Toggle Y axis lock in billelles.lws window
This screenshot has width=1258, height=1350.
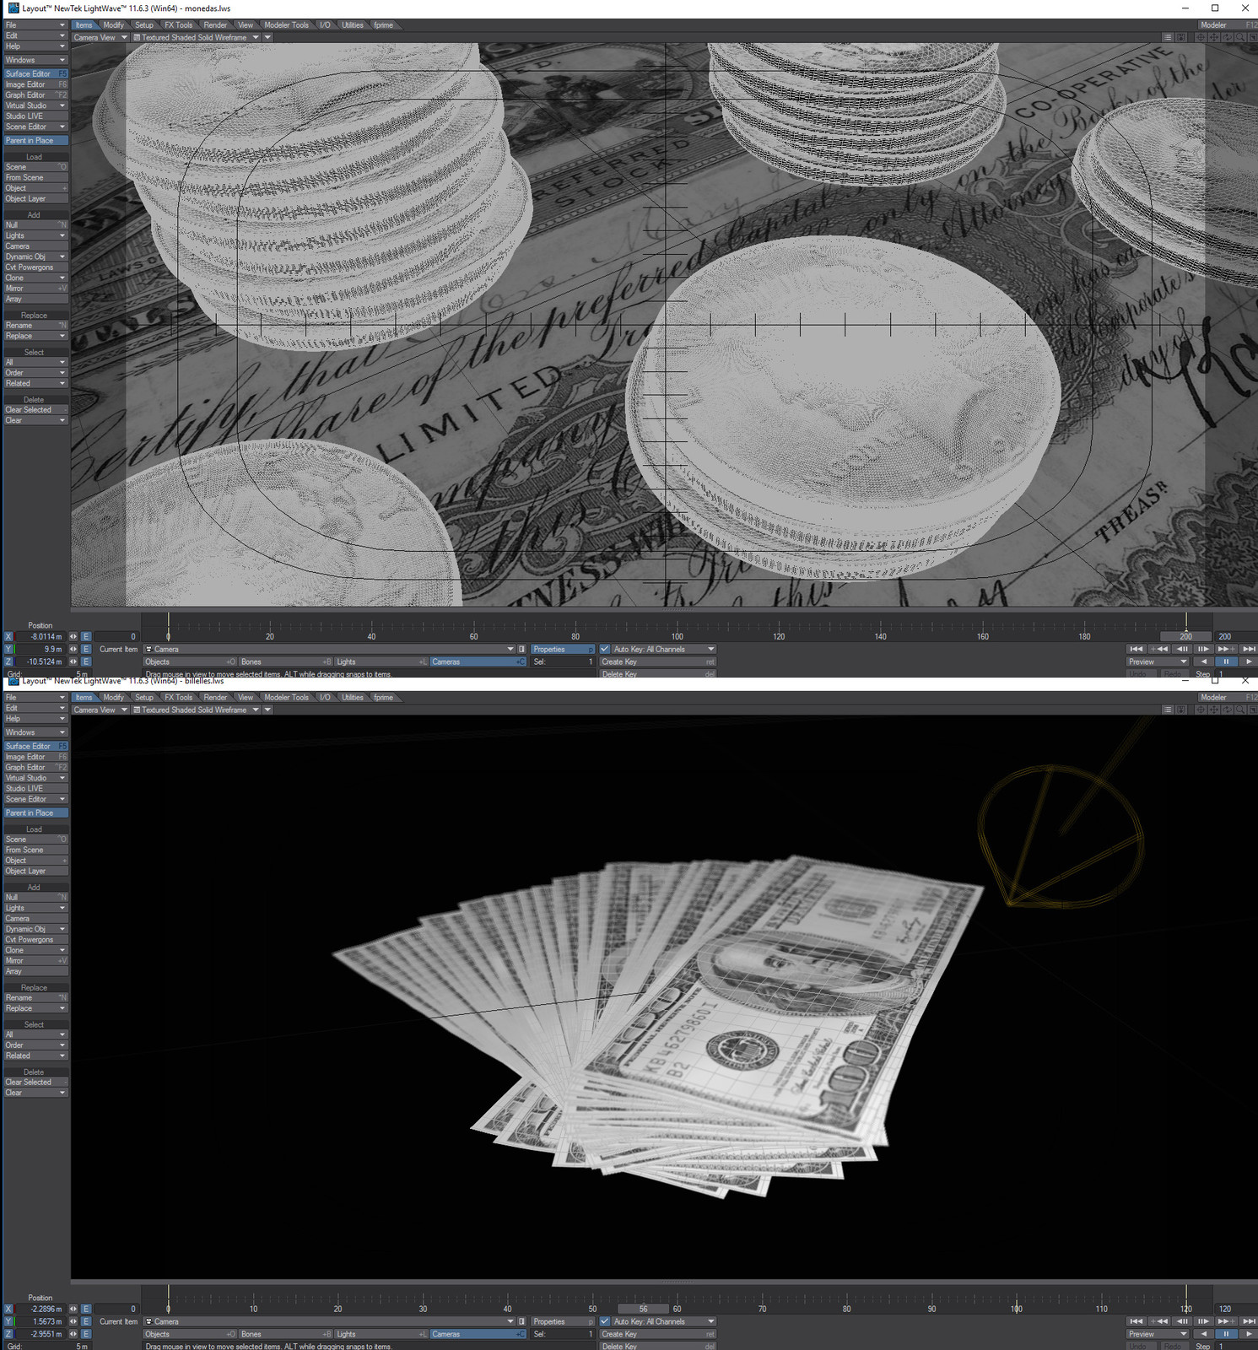(8, 1322)
